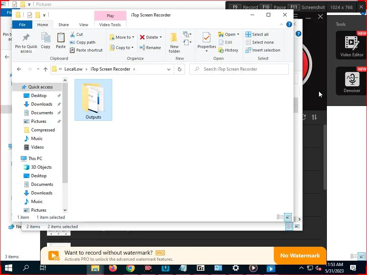Delete the selected Outputs folder
Screen dimensions: 367x275
[149, 37]
